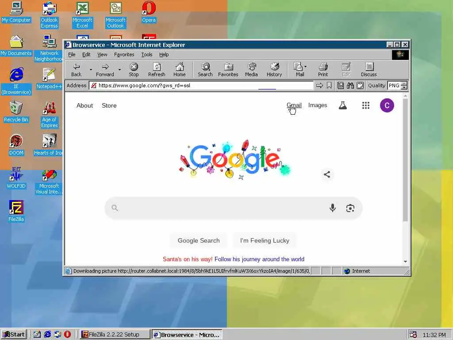Expand the Back history dropdown arrow
This screenshot has width=453, height=340.
click(x=91, y=70)
